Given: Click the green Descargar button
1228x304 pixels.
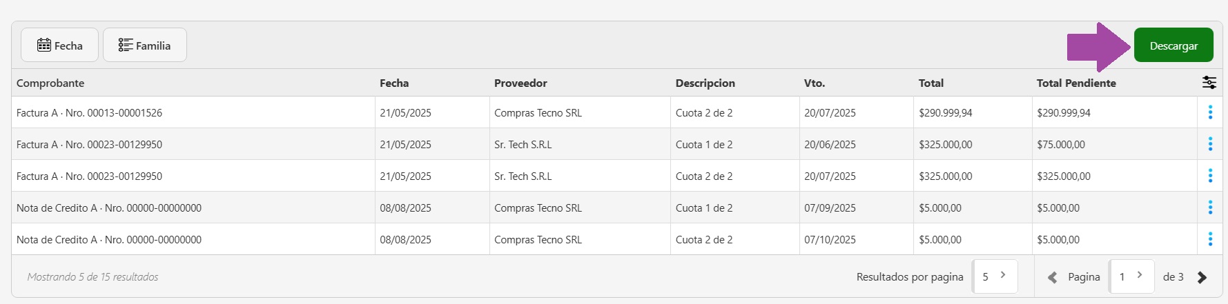Looking at the screenshot, I should click(1173, 45).
